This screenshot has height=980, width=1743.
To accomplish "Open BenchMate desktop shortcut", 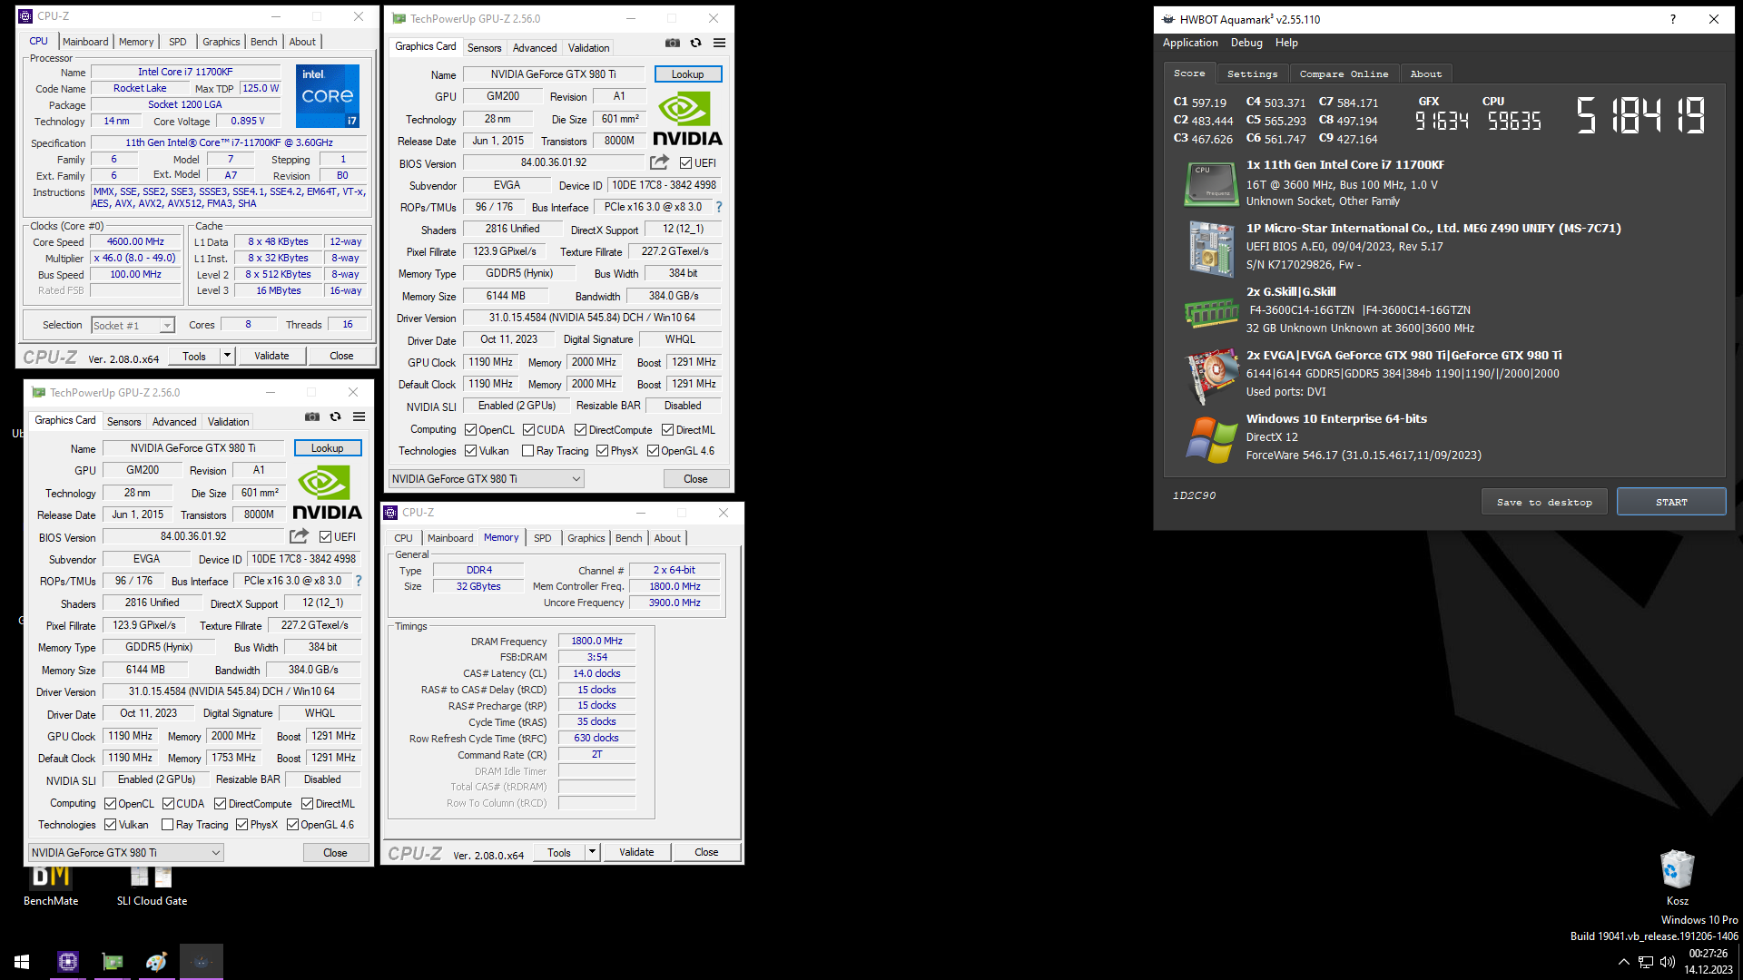I will [x=51, y=885].
